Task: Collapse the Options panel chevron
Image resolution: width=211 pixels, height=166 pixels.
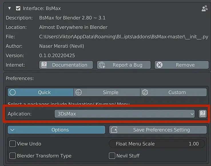Action: click(x=12, y=130)
